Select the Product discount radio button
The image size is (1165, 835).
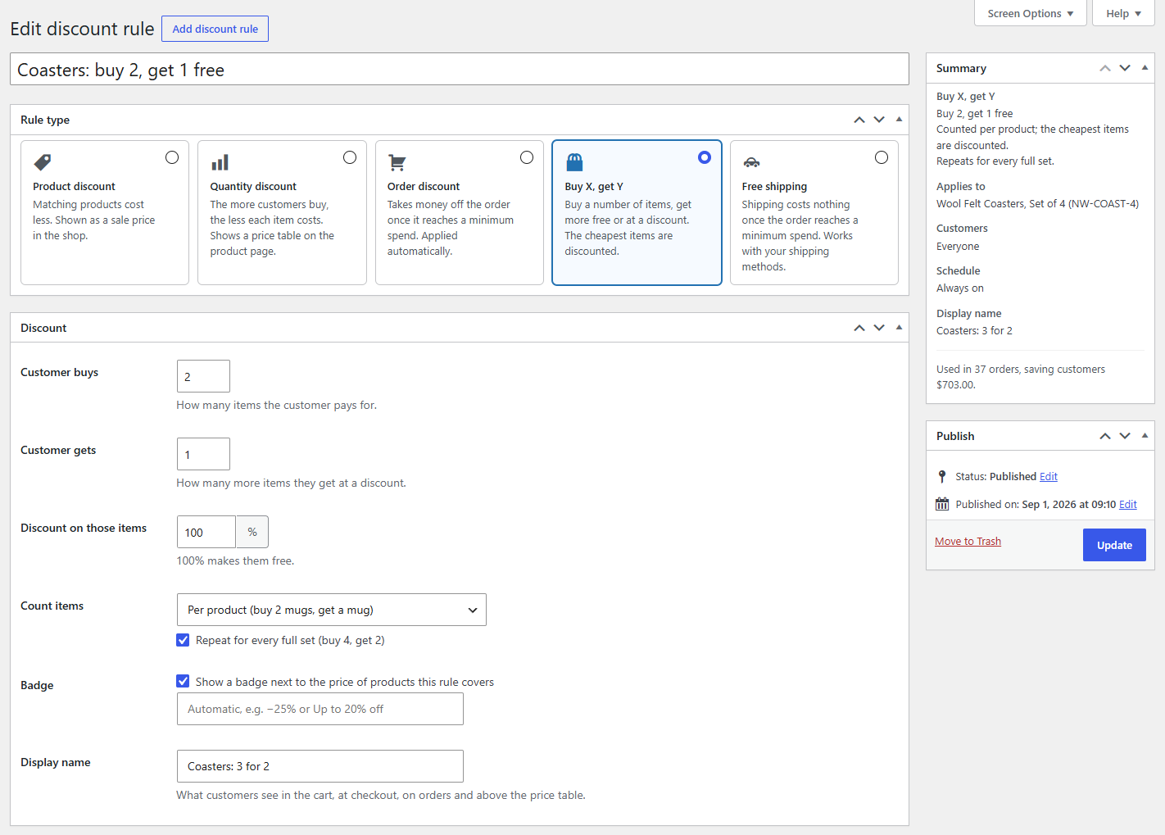[172, 157]
